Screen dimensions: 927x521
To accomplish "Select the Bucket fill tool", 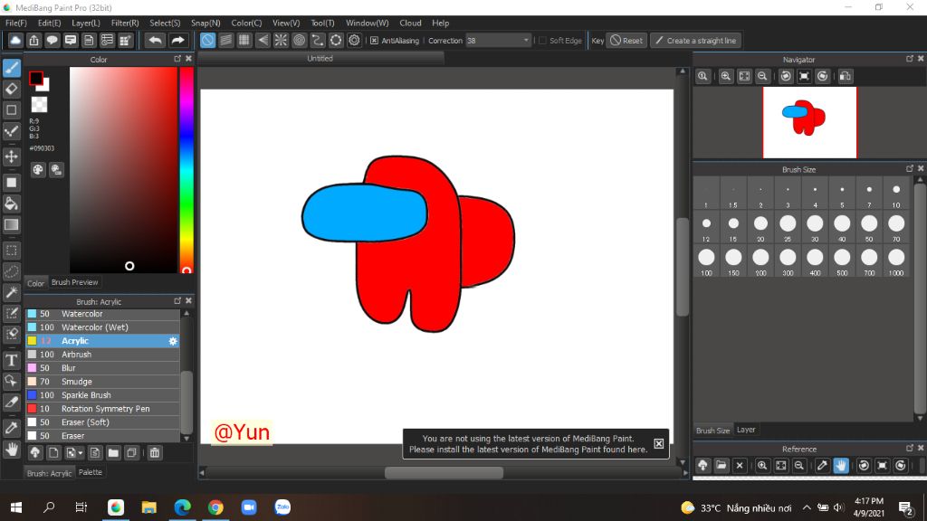I will (x=11, y=204).
